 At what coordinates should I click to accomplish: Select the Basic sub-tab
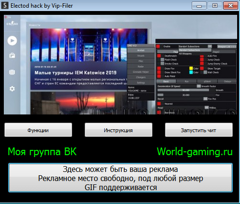click(166, 81)
